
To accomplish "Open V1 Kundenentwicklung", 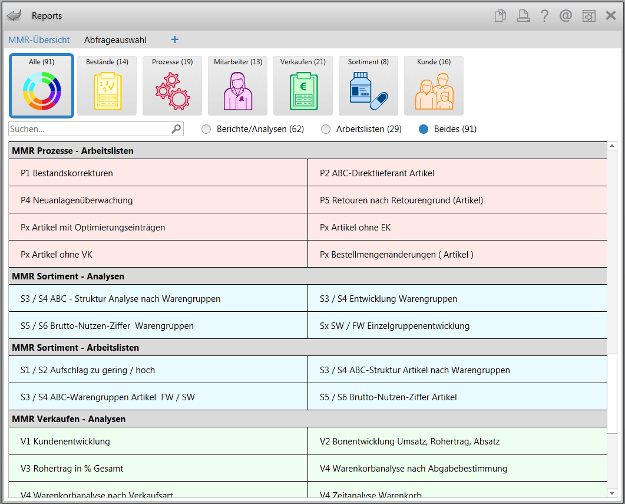I will (x=158, y=442).
